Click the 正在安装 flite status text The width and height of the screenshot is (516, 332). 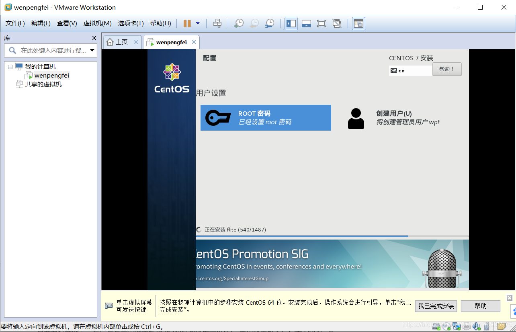(235, 230)
